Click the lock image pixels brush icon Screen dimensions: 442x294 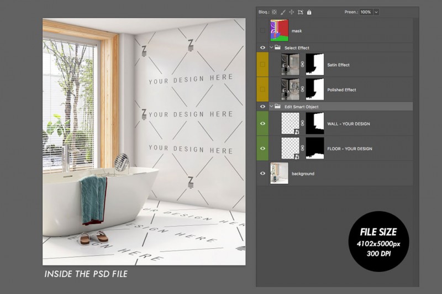283,12
